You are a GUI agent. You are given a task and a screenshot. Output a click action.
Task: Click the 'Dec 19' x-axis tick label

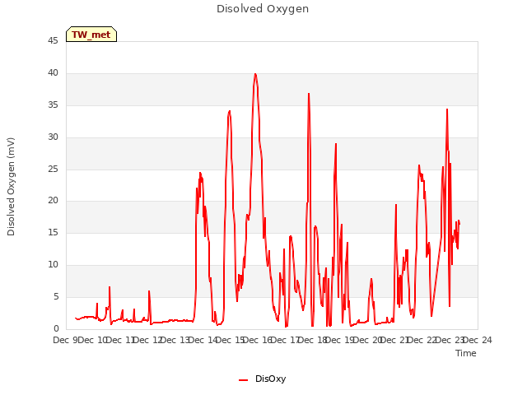coord(340,340)
